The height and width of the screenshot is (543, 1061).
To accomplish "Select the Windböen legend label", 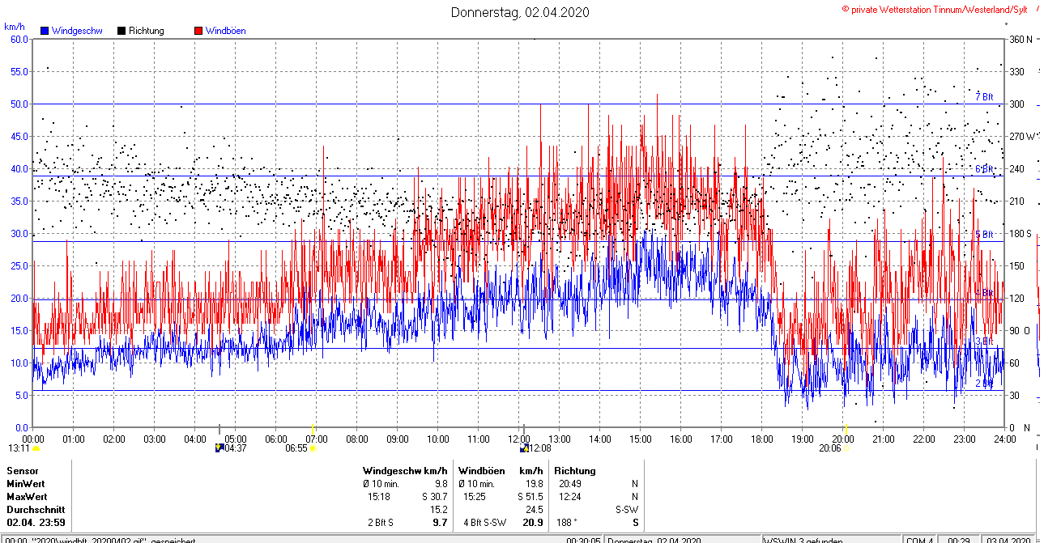I will coord(226,31).
